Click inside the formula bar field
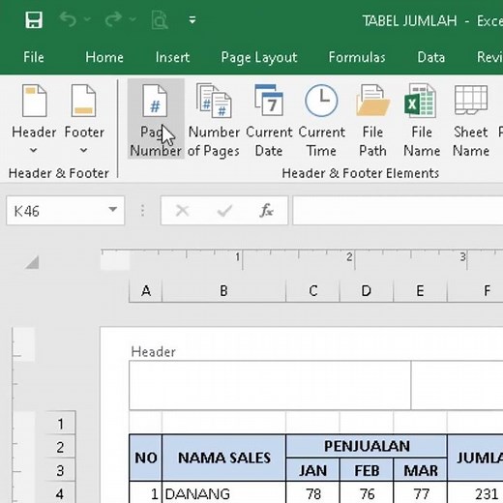 (398, 211)
